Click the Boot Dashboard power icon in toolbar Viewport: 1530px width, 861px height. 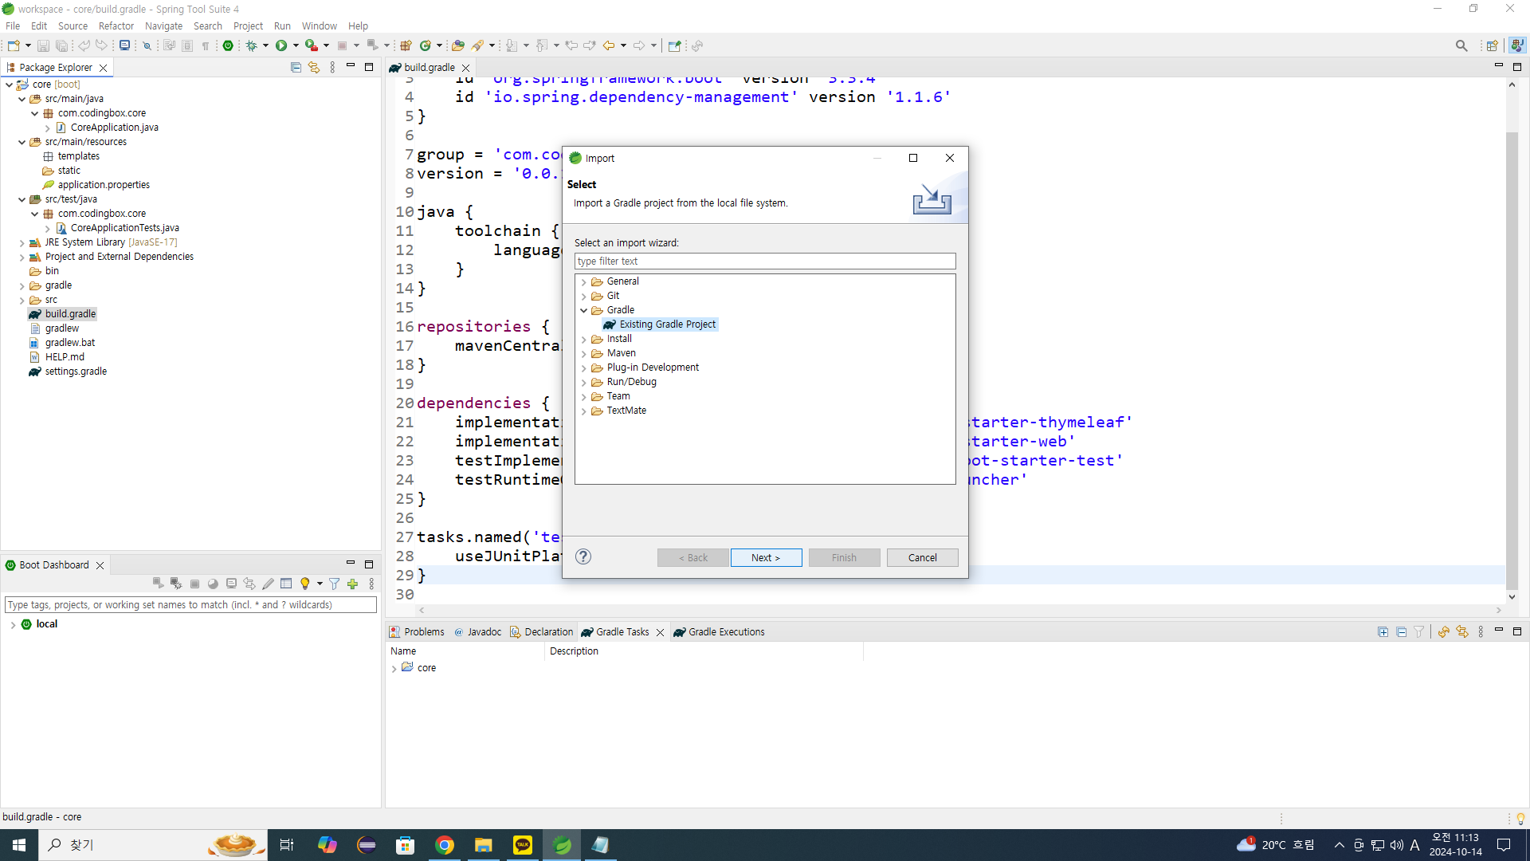(228, 45)
